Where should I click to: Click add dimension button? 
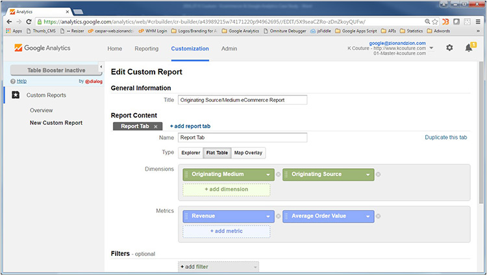[x=227, y=190]
